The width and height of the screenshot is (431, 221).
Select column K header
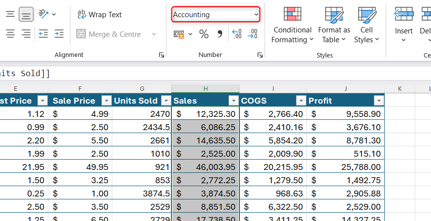[399, 88]
